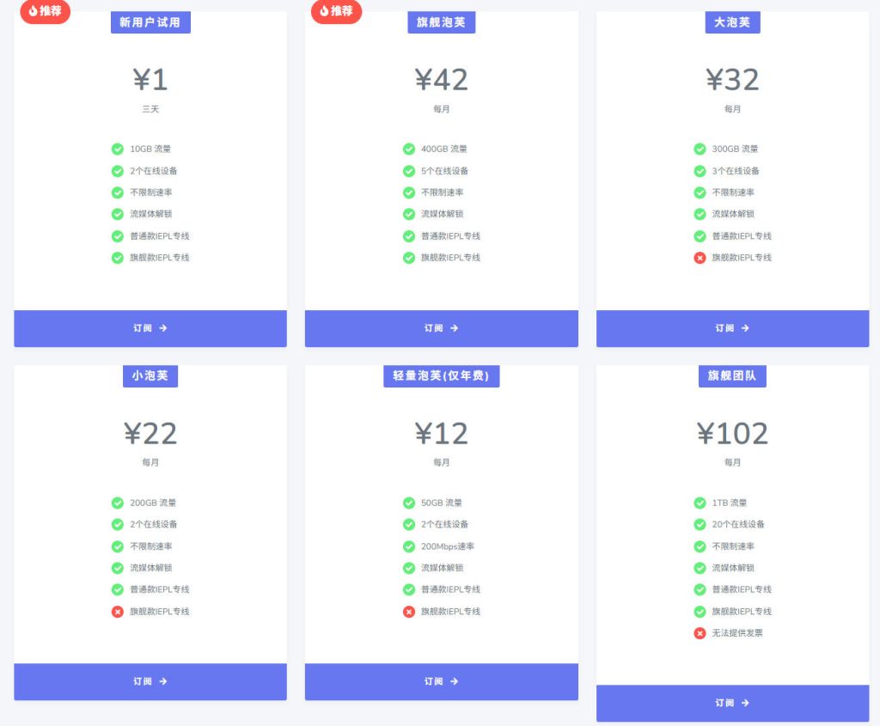Click the 小泡芙 plan title label
The height and width of the screenshot is (726, 880).
150,376
